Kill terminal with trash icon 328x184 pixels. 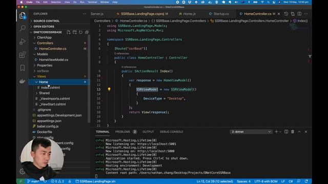pos(293,132)
